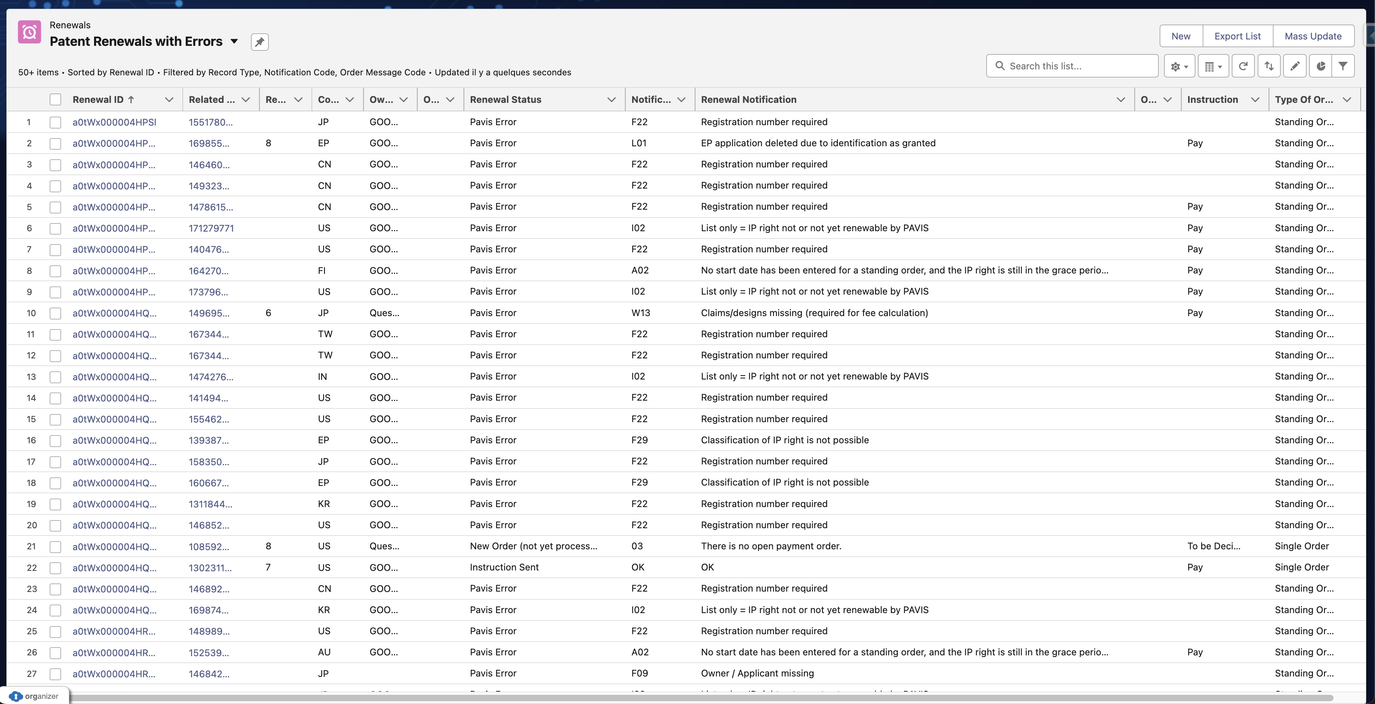Show the charts panel icon
Screen dimensions: 1375x704
click(1320, 66)
